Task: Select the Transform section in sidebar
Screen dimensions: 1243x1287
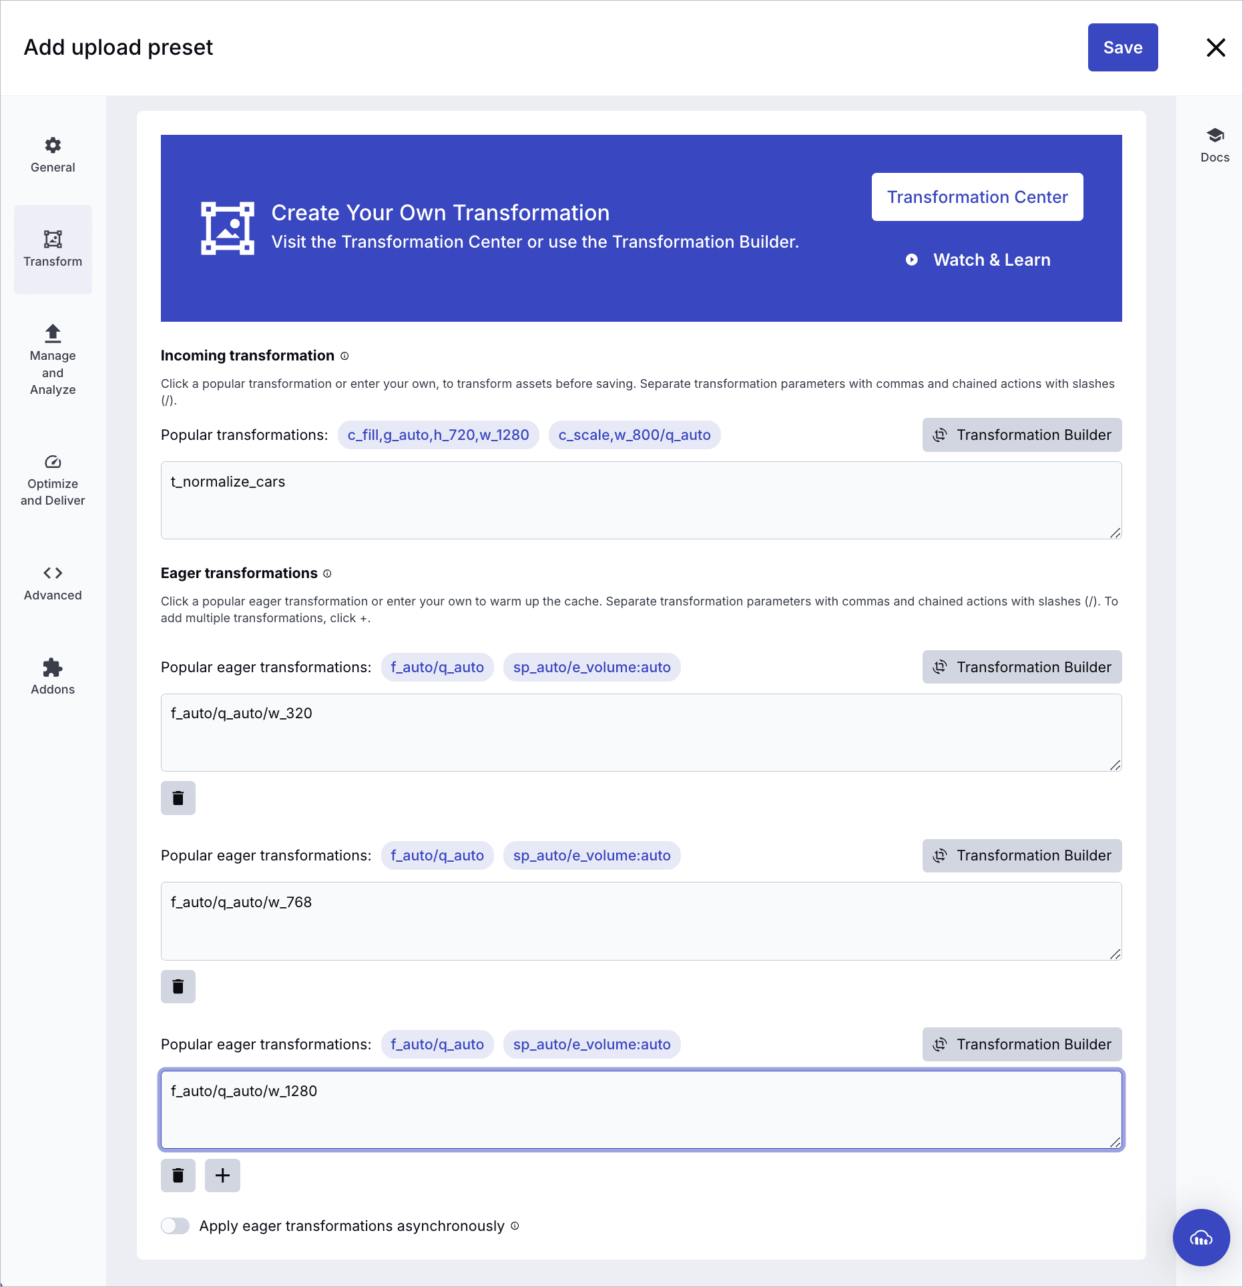Action: point(52,250)
